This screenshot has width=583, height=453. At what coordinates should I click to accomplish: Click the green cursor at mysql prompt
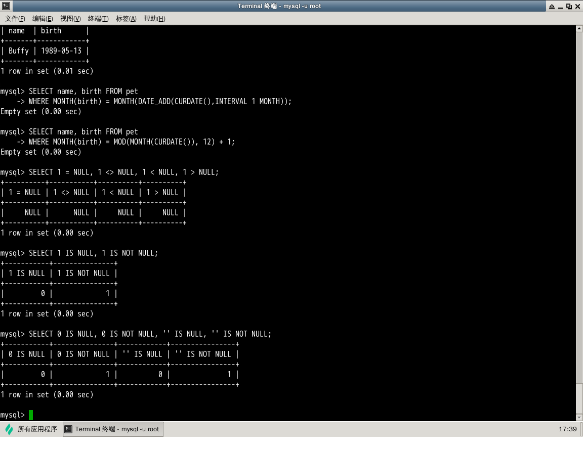coord(31,415)
